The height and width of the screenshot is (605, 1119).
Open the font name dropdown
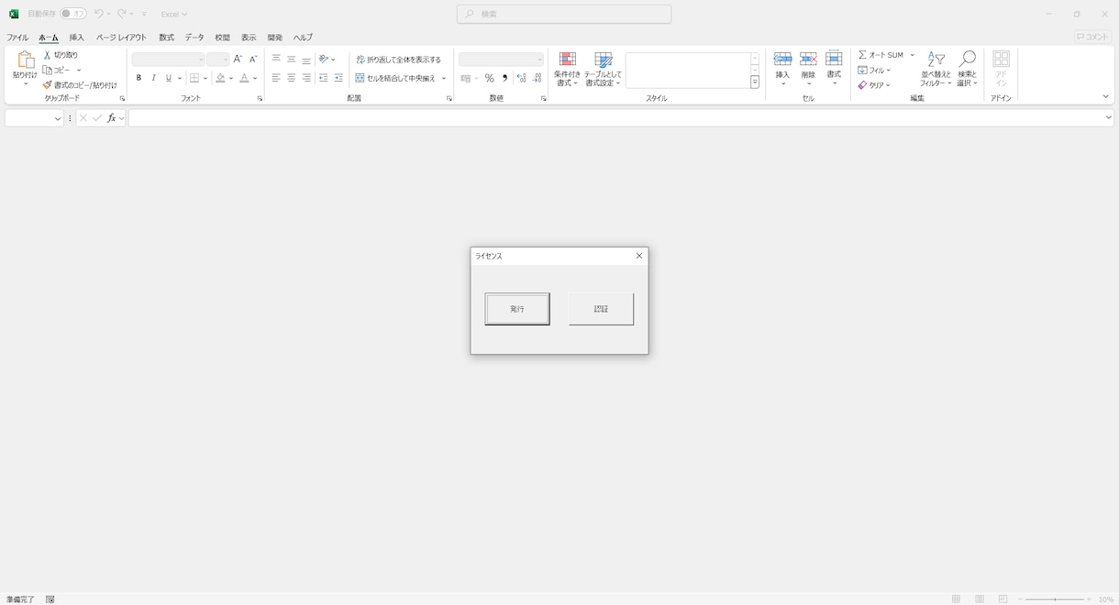pyautogui.click(x=201, y=60)
